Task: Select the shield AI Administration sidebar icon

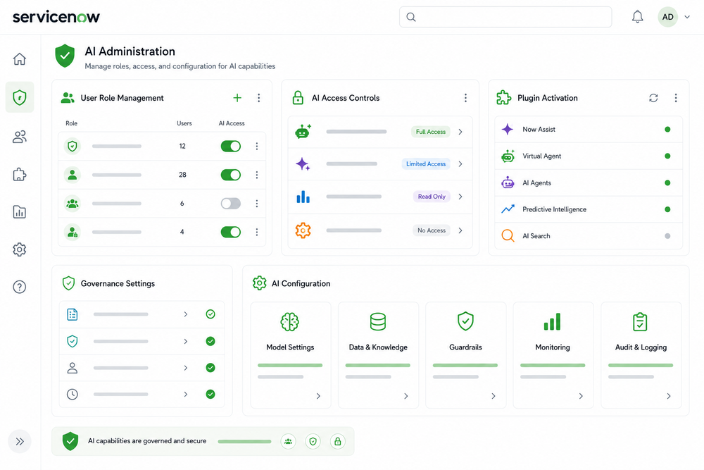Action: (x=19, y=97)
